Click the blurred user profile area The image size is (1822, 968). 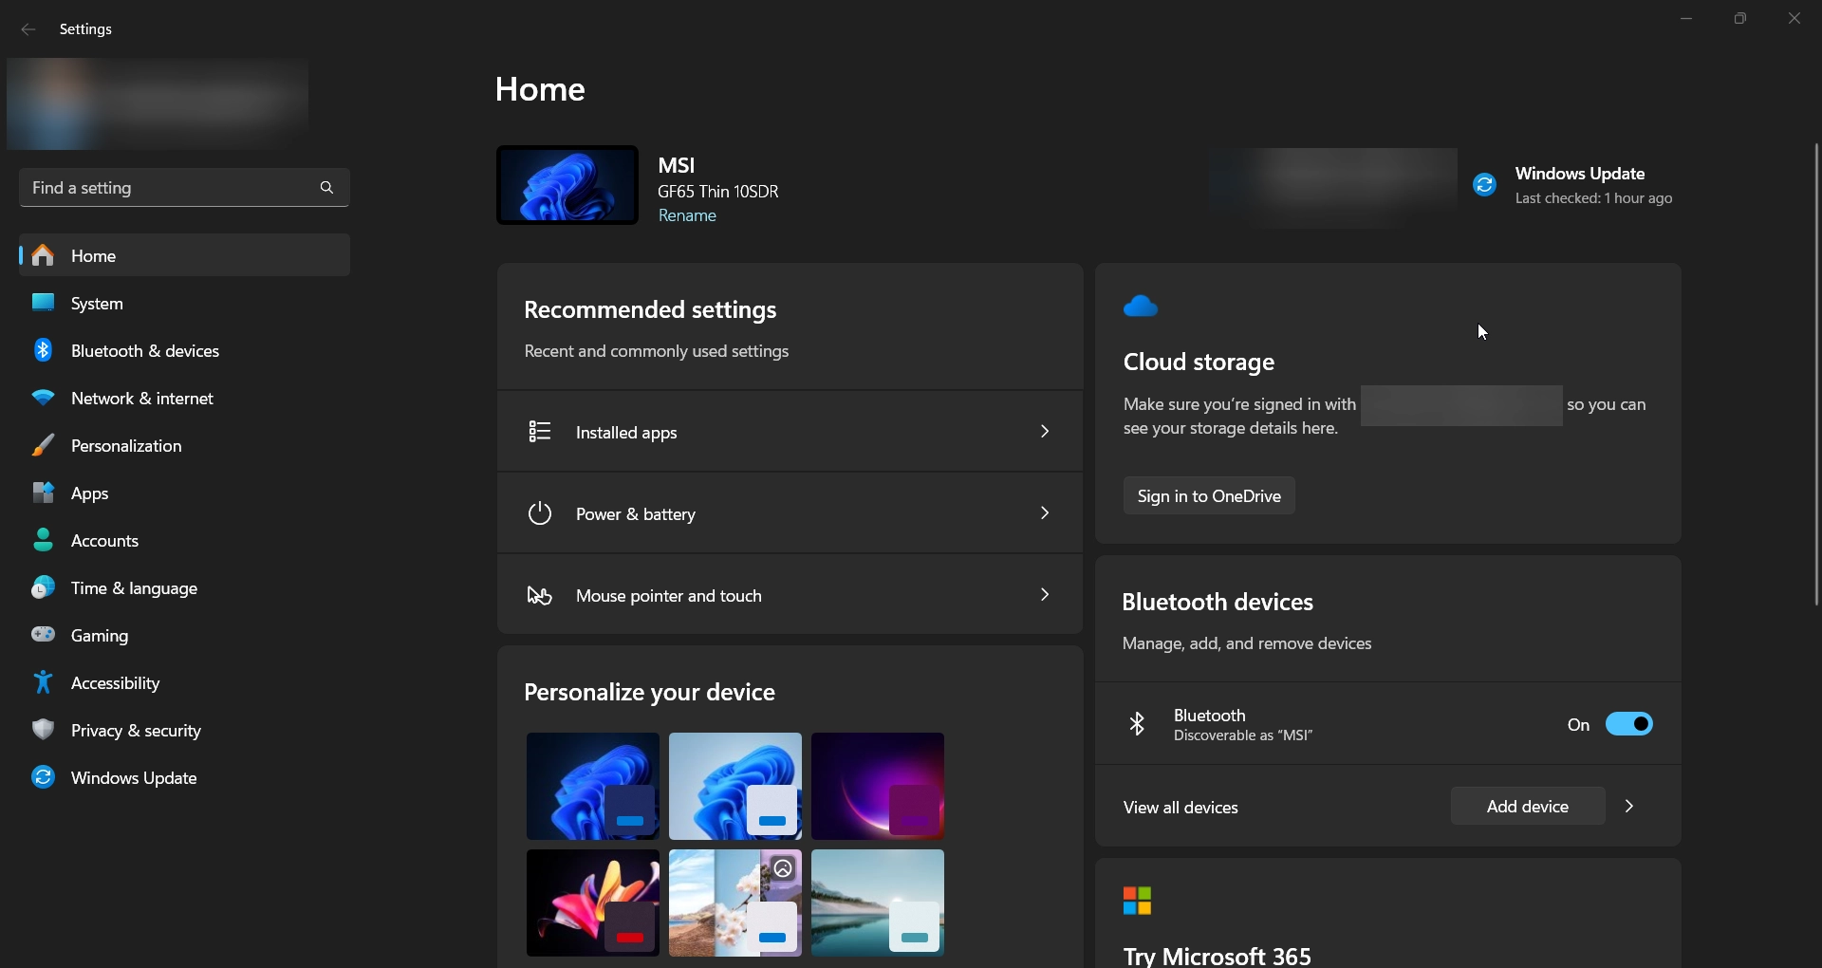coord(158,103)
